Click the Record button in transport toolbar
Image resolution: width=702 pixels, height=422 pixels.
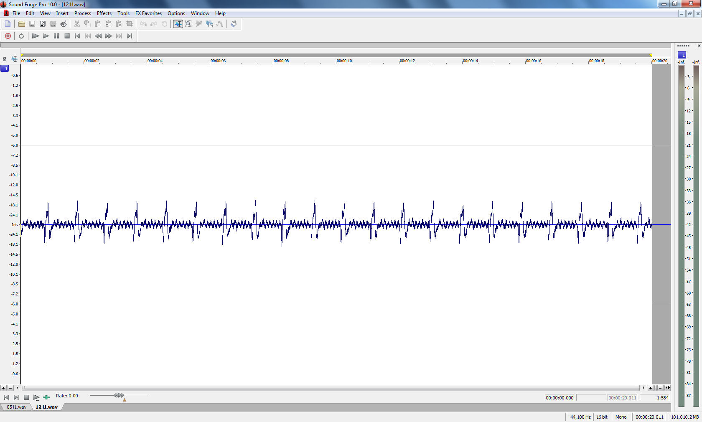click(8, 36)
